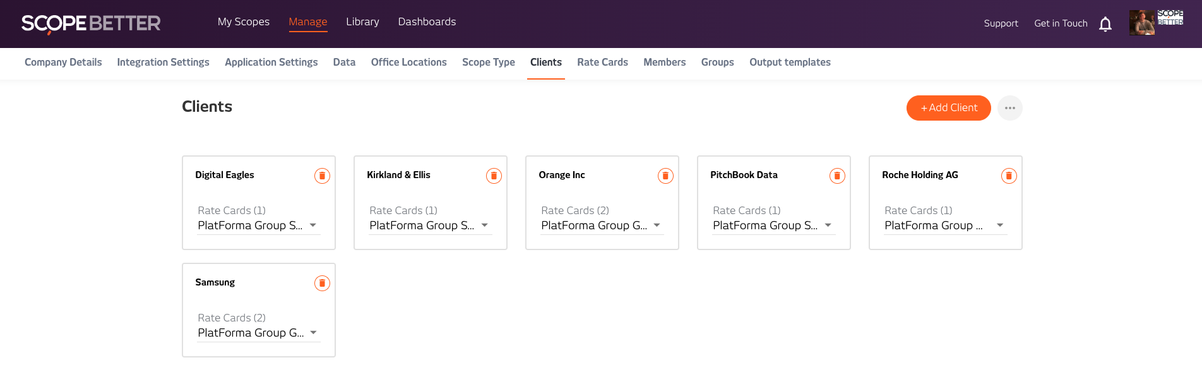Open the notifications bell
Image resolution: width=1202 pixels, height=372 pixels.
click(1105, 24)
